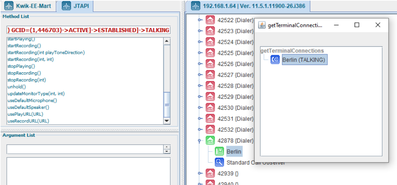Click the red terminal icon for 42527
This screenshot has height=185, width=397.
[x=210, y=75]
